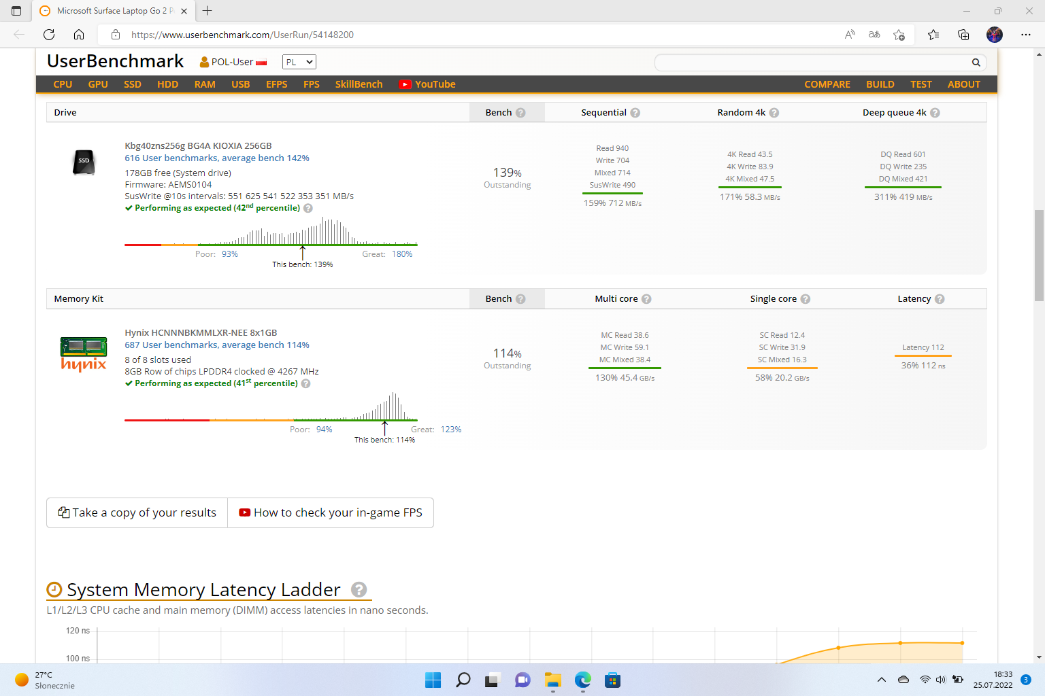Go to the COMPARE menu section
Image resolution: width=1045 pixels, height=696 pixels.
827,84
